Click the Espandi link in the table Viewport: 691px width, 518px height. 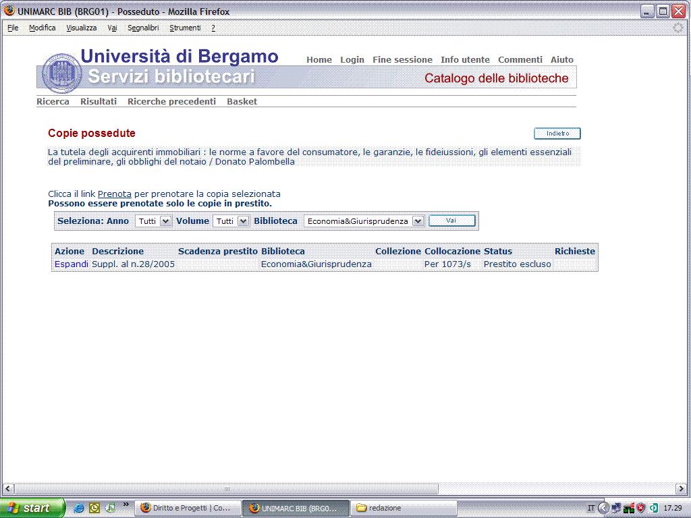(71, 264)
